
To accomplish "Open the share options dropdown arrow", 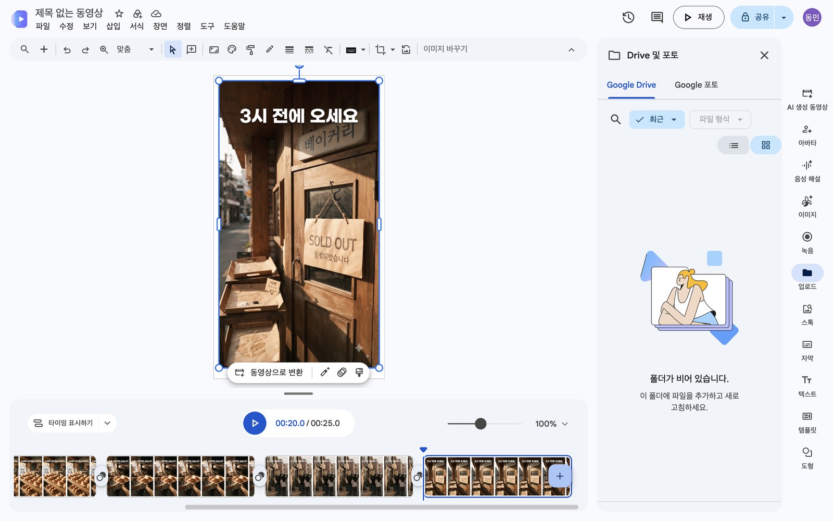I will pyautogui.click(x=784, y=17).
